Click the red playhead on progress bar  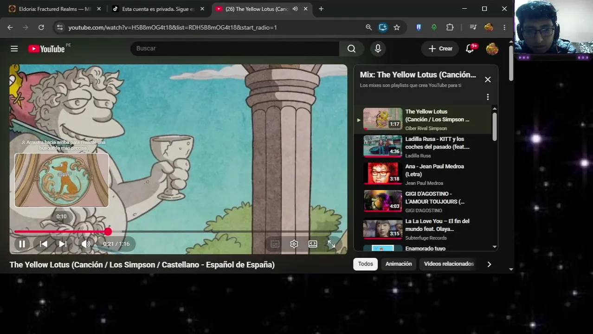[108, 231]
